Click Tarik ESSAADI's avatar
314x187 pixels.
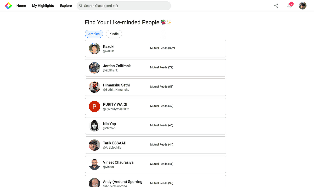(94, 145)
